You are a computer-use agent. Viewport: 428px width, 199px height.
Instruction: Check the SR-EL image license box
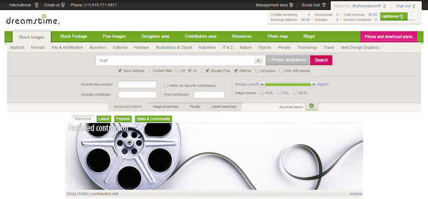click(295, 93)
